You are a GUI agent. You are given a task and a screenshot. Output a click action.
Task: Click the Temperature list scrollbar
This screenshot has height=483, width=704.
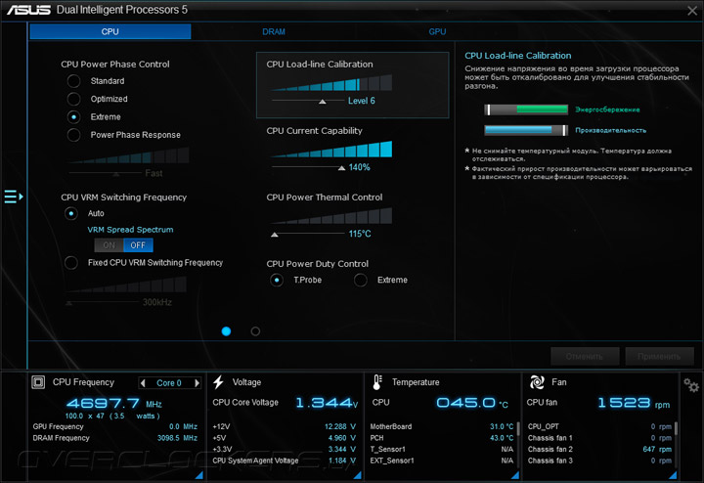click(x=518, y=428)
